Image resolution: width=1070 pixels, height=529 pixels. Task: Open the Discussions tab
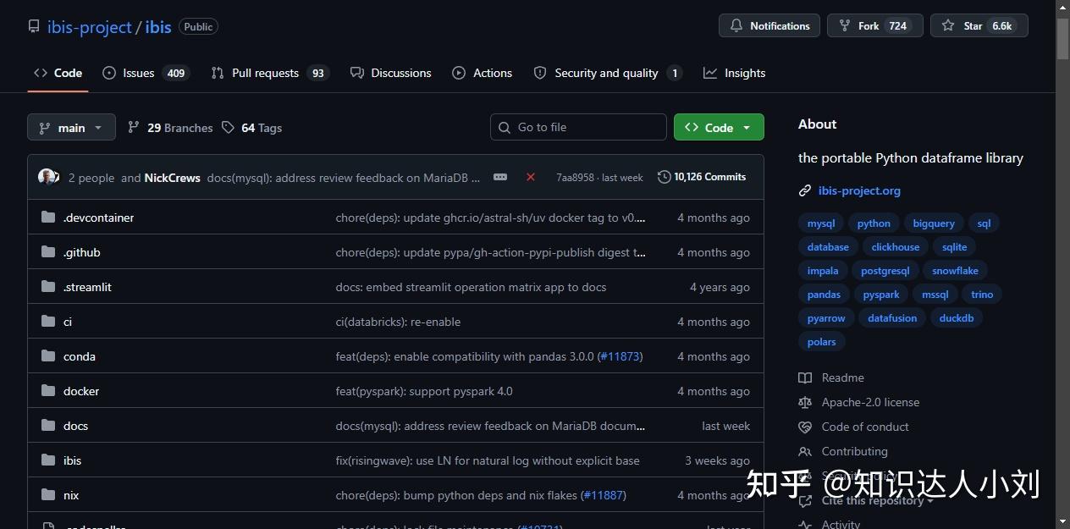point(391,73)
